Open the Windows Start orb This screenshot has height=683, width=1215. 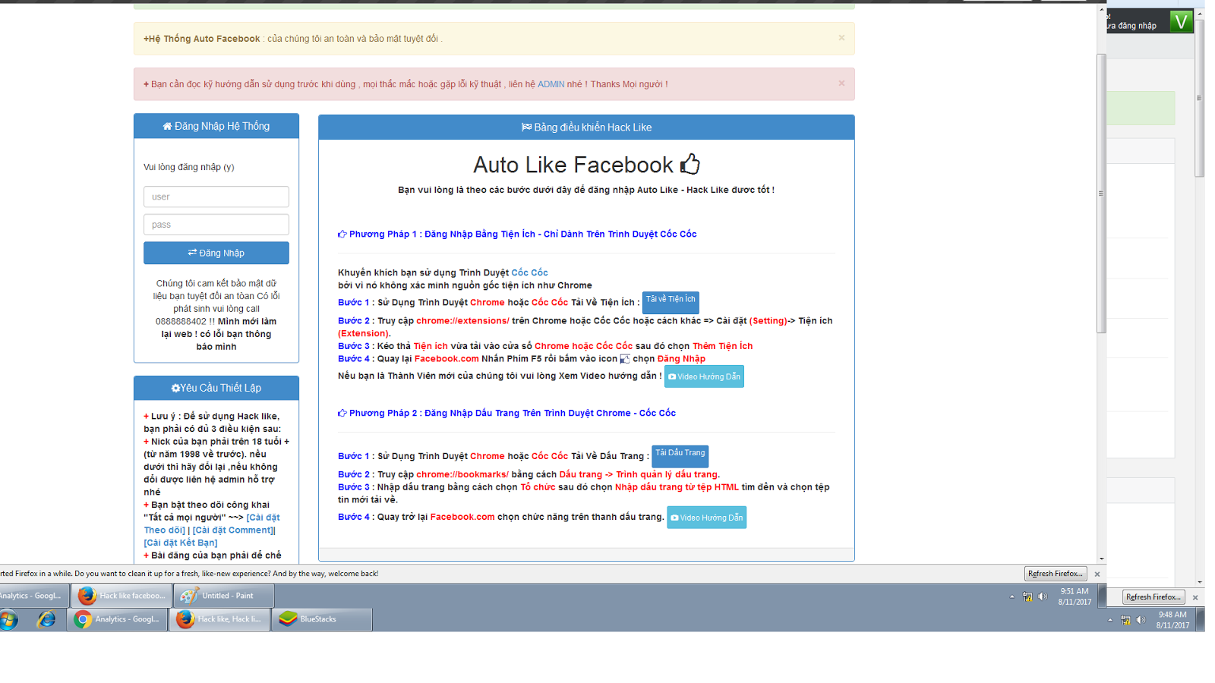pyautogui.click(x=8, y=619)
